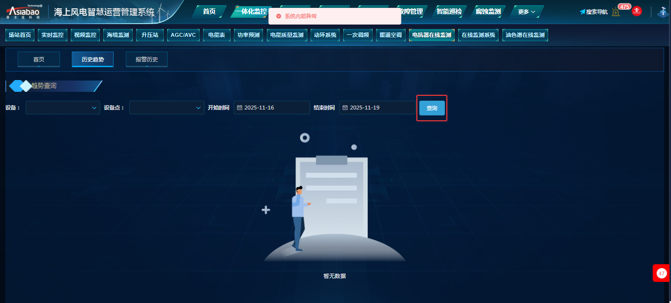Open the 油色谱在线监测 module
The height and width of the screenshot is (303, 671).
525,35
